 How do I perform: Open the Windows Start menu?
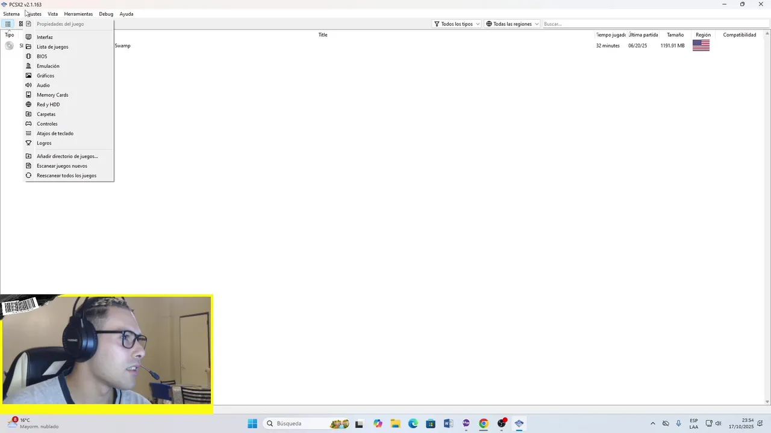pyautogui.click(x=252, y=423)
